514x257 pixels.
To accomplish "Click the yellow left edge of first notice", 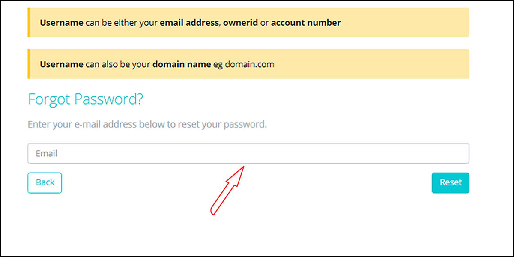I will tap(29, 22).
